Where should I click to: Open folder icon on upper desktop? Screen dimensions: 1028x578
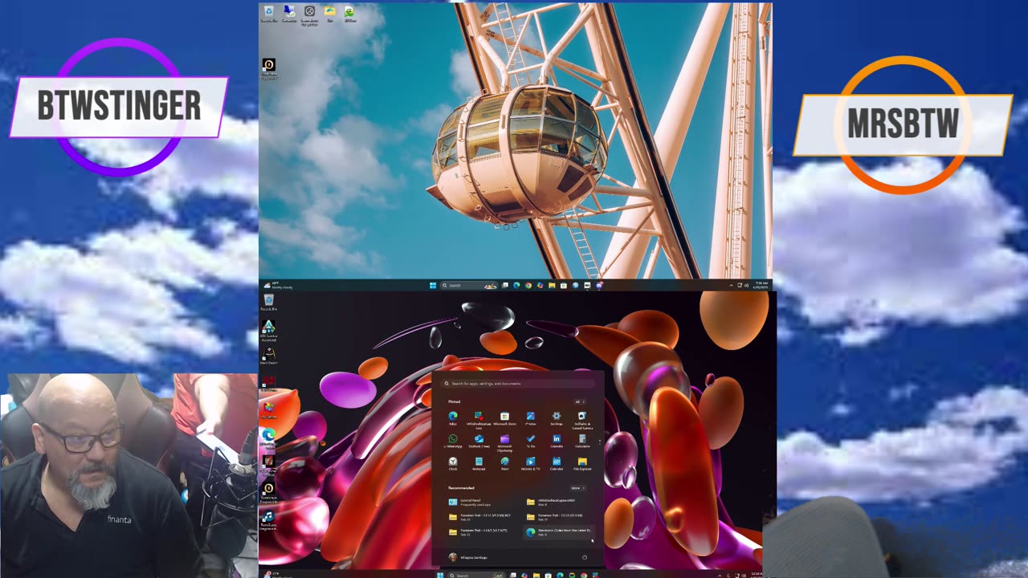click(329, 13)
